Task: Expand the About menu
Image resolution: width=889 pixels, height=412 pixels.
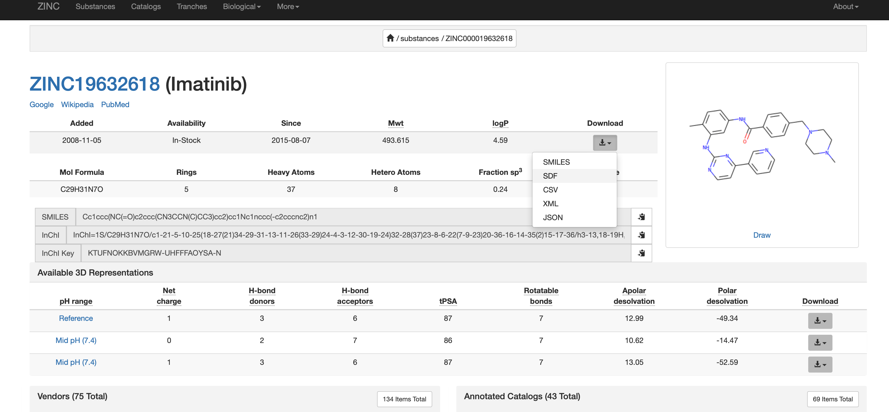Action: pyautogui.click(x=846, y=7)
